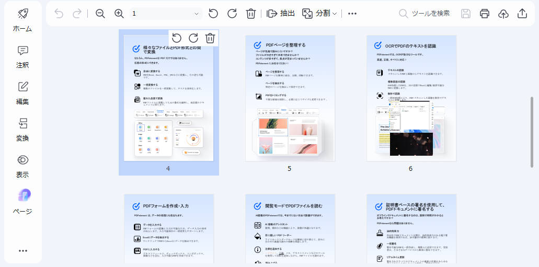The height and width of the screenshot is (267, 539).
Task: Click the Undo arrow in toolbar
Action: 59,14
